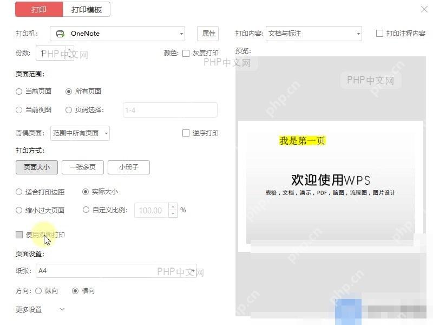Image resolution: width=433 pixels, height=325 pixels.
Task: Click the 份数 copies input field
Action: [x=51, y=53]
